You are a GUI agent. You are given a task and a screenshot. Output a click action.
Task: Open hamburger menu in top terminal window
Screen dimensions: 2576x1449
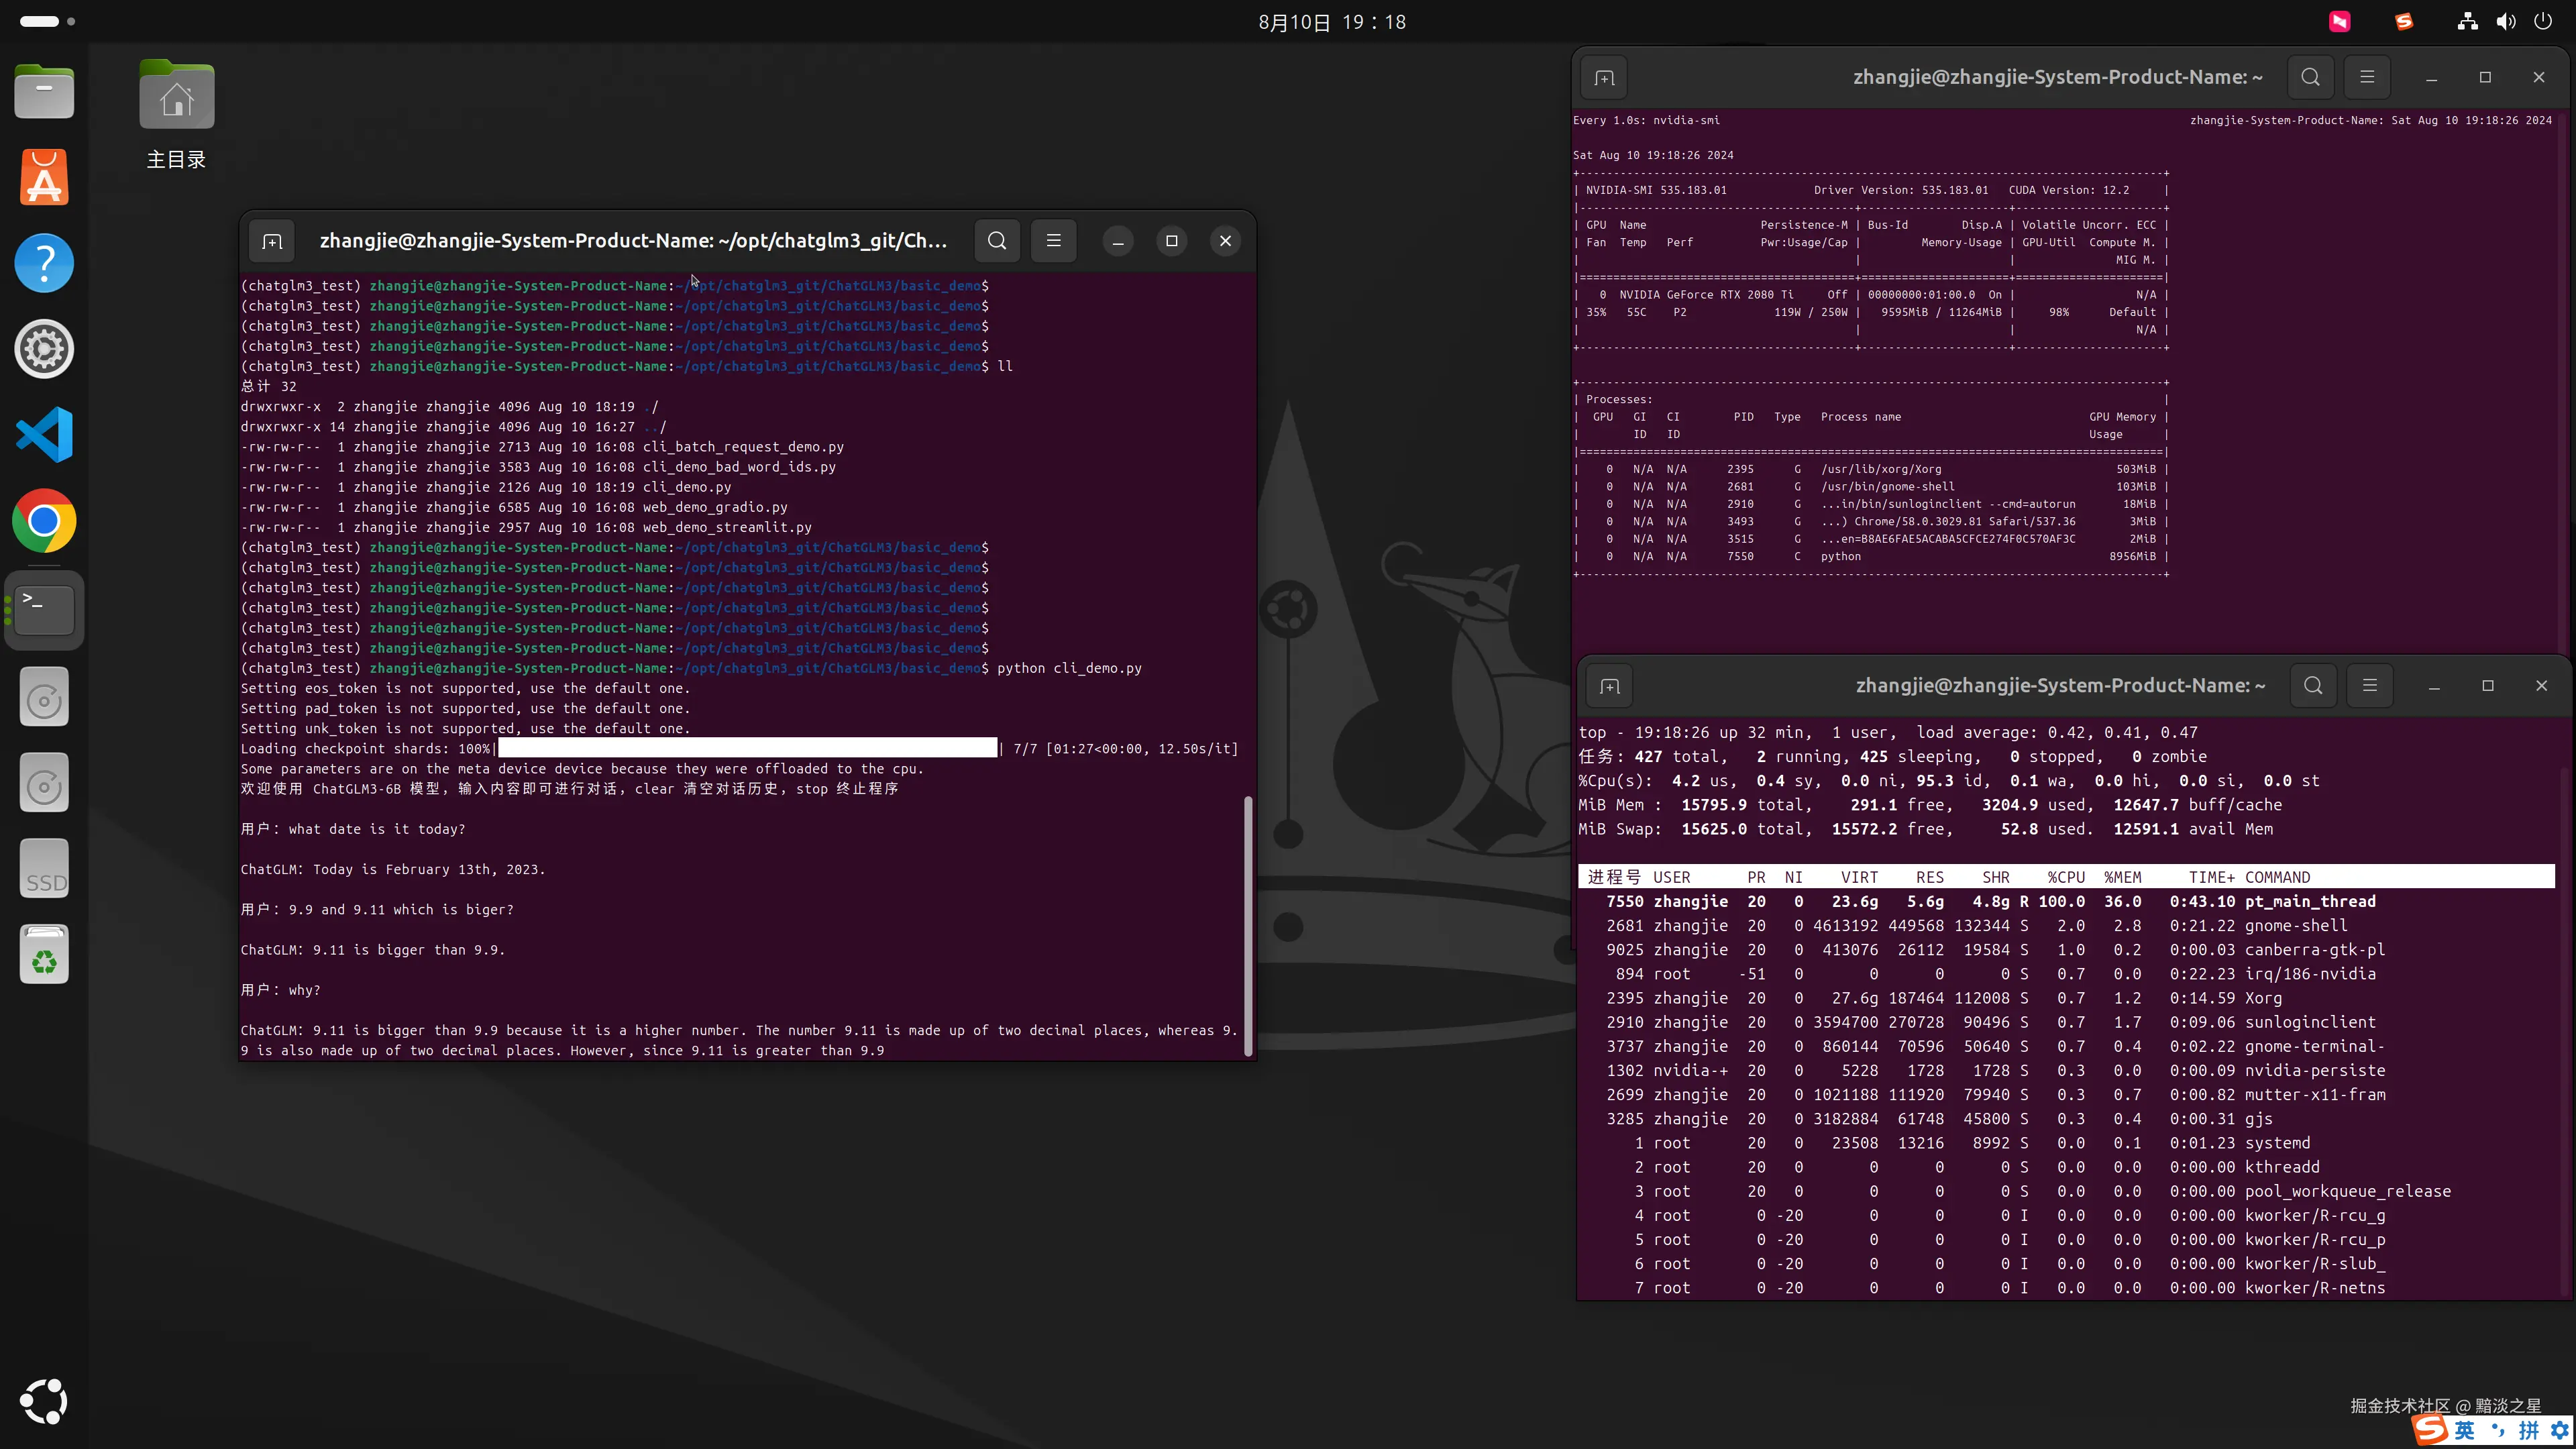[2369, 686]
